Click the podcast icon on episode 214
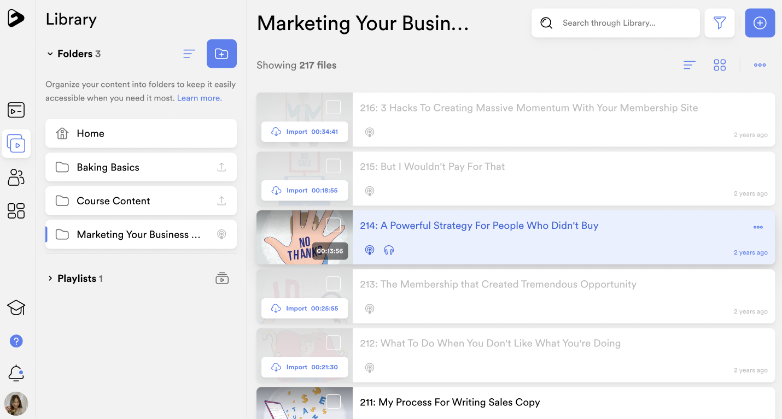This screenshot has height=419, width=782. [x=370, y=250]
